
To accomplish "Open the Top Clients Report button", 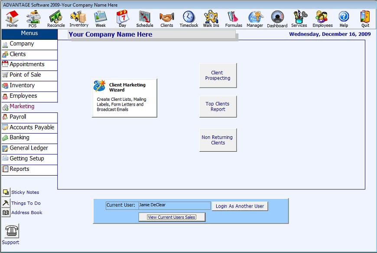I will click(218, 106).
